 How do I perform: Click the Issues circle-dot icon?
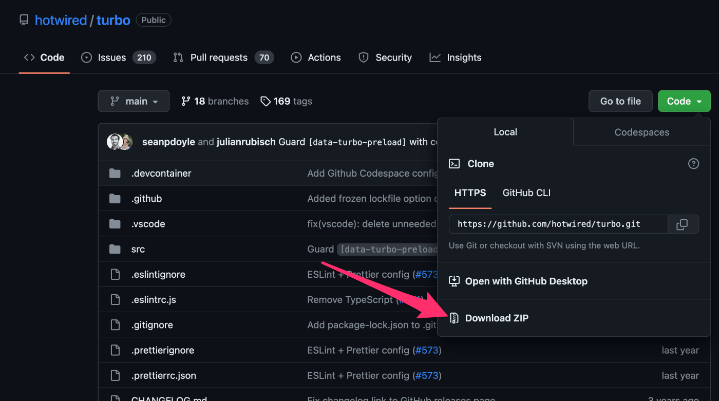tap(87, 58)
